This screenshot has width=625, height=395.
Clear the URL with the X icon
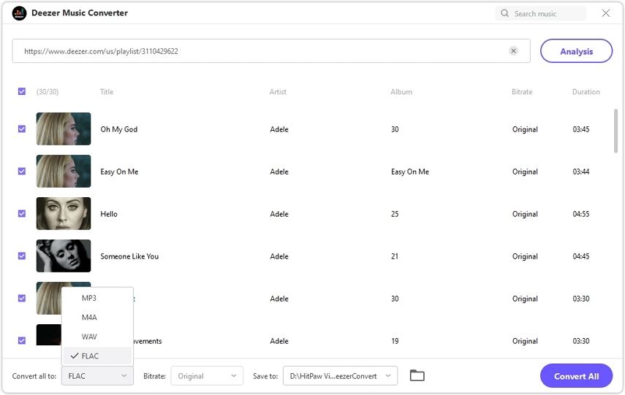tap(513, 51)
